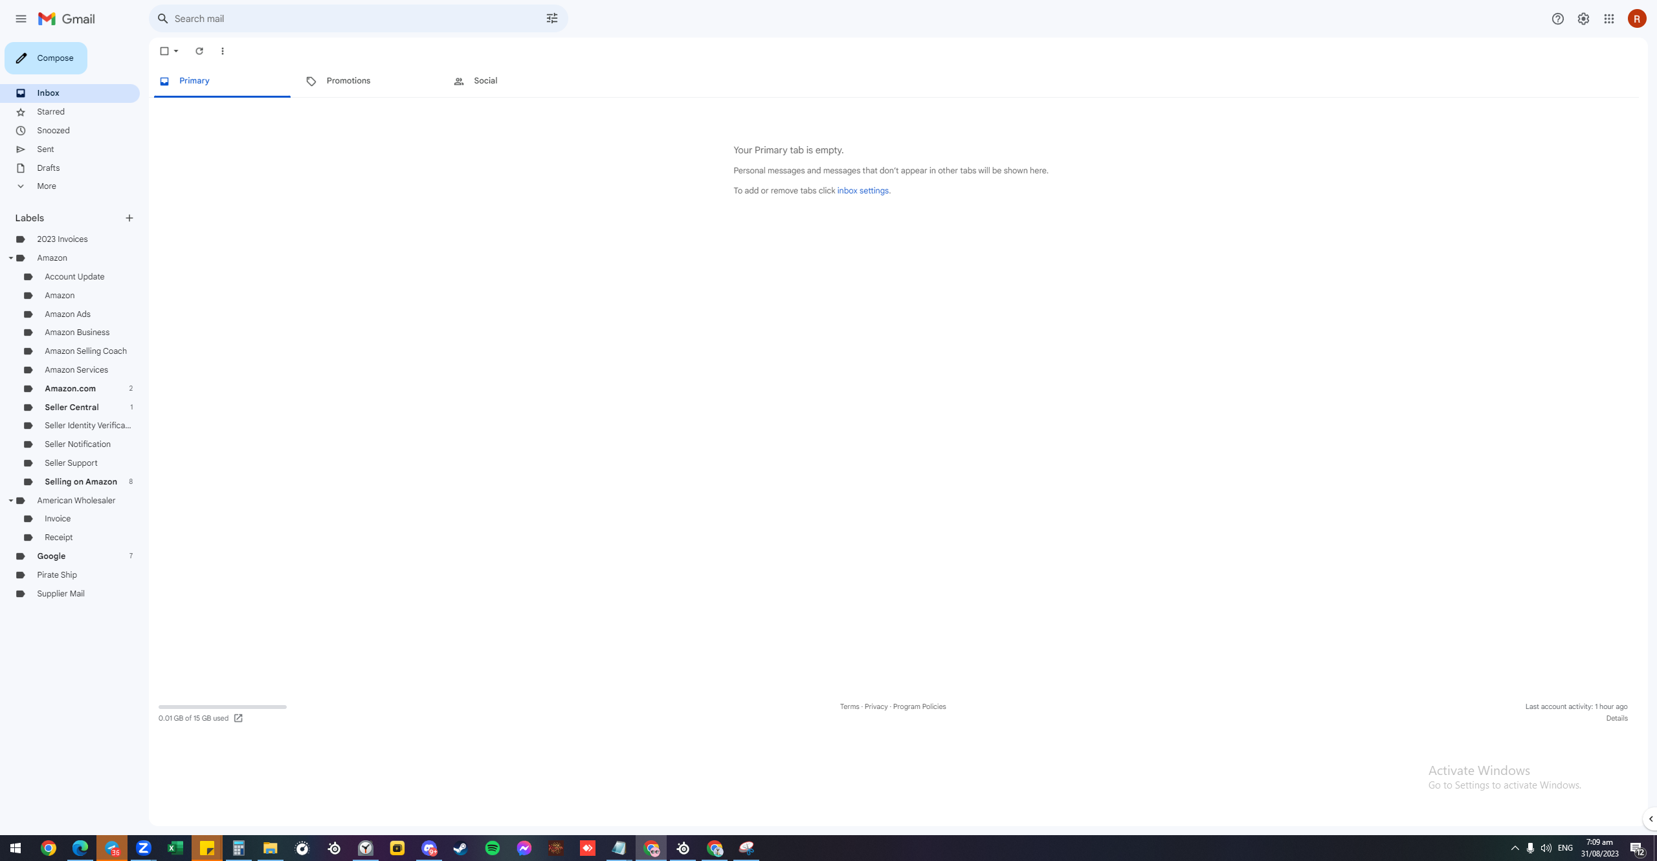
Task: Open the Google apps grid
Action: pyautogui.click(x=1609, y=19)
